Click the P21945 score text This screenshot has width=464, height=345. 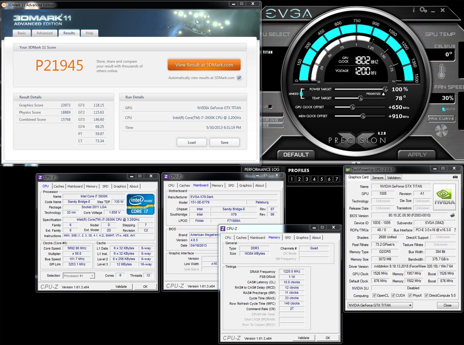point(59,65)
